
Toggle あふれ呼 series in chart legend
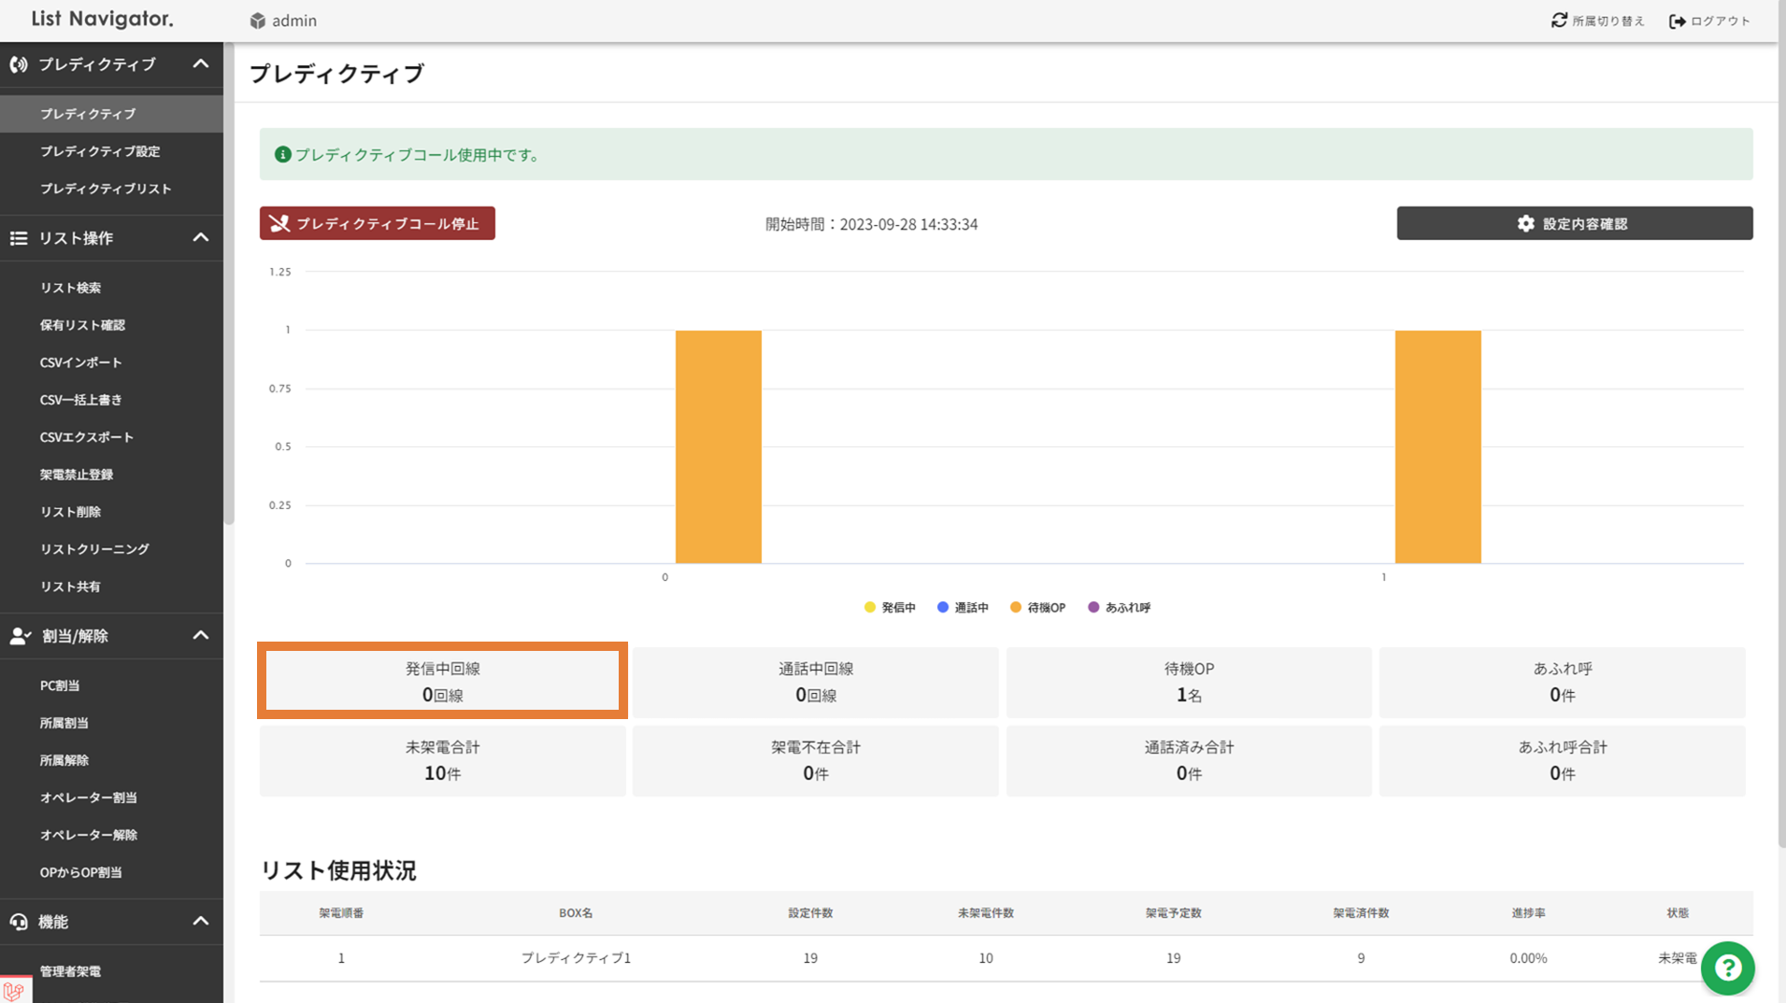click(x=1120, y=607)
